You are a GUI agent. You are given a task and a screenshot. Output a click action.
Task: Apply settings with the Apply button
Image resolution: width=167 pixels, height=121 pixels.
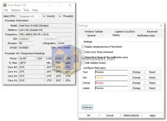(x=153, y=115)
